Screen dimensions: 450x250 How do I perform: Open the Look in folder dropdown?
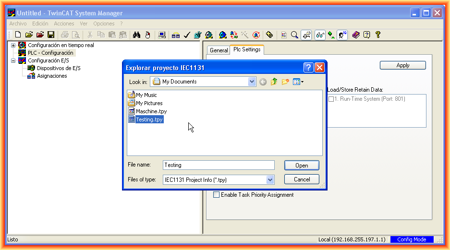coord(252,82)
